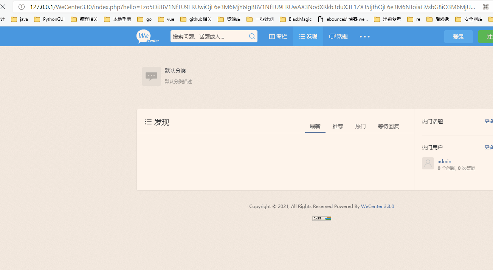Switch to the 热门 tab
The height and width of the screenshot is (270, 493).
pos(360,126)
